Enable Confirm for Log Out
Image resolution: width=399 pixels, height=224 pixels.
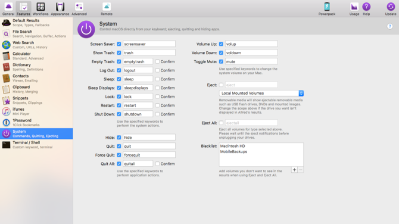[x=157, y=70]
